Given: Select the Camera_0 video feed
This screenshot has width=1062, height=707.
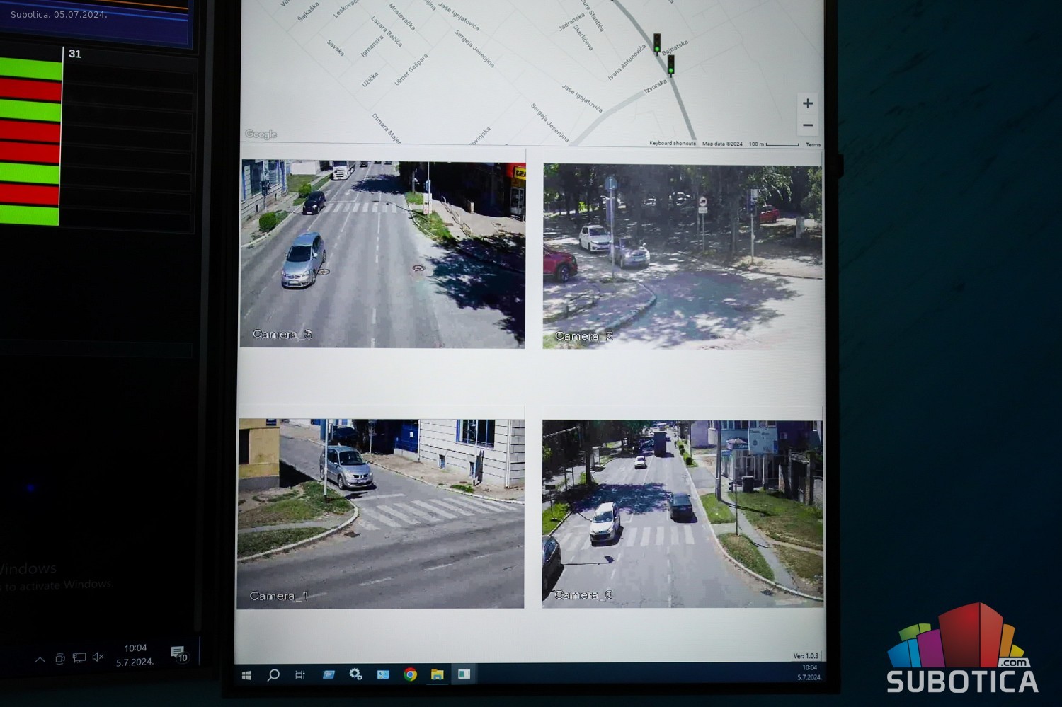Looking at the screenshot, I should point(683,514).
